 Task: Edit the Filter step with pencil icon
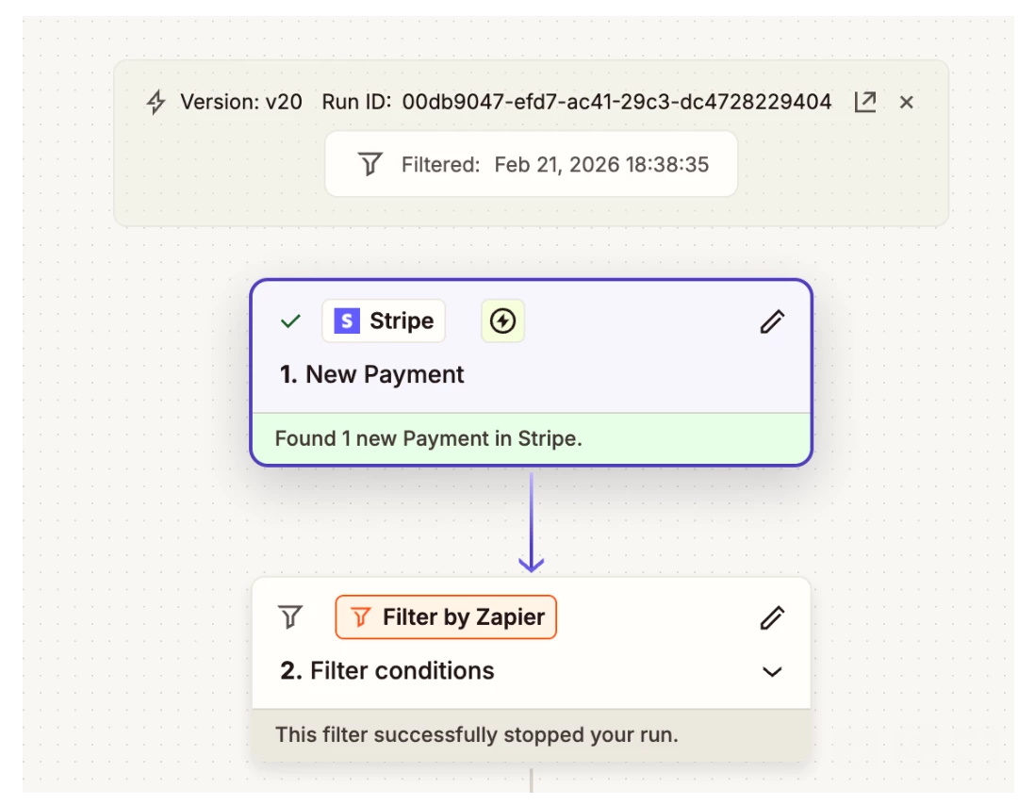(772, 617)
